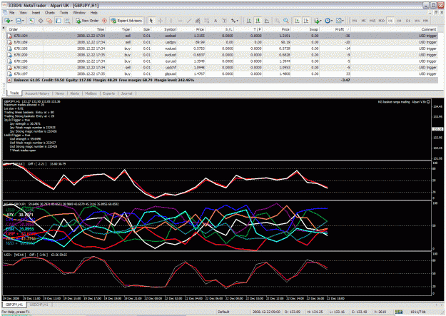Switch to the Alerts tab
Viewport: 446px width, 316px height.
pyautogui.click(x=74, y=93)
